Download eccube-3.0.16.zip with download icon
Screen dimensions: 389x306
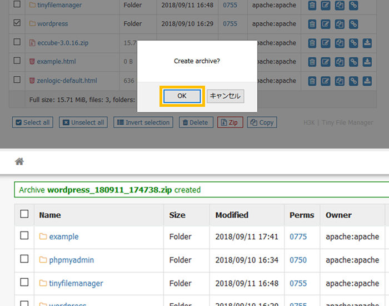point(367,43)
